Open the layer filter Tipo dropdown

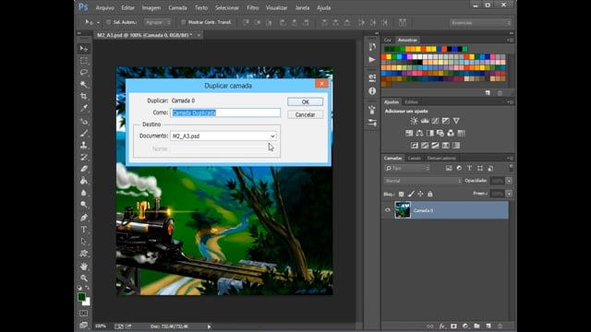[x=407, y=168]
